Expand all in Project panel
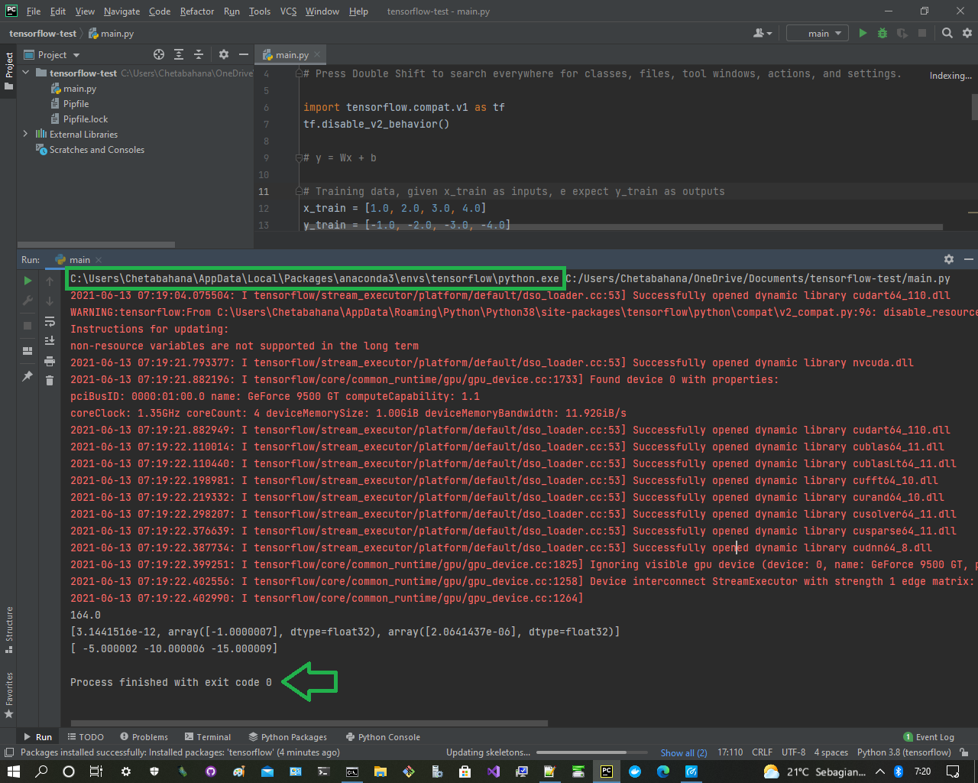978x783 pixels. 179,54
